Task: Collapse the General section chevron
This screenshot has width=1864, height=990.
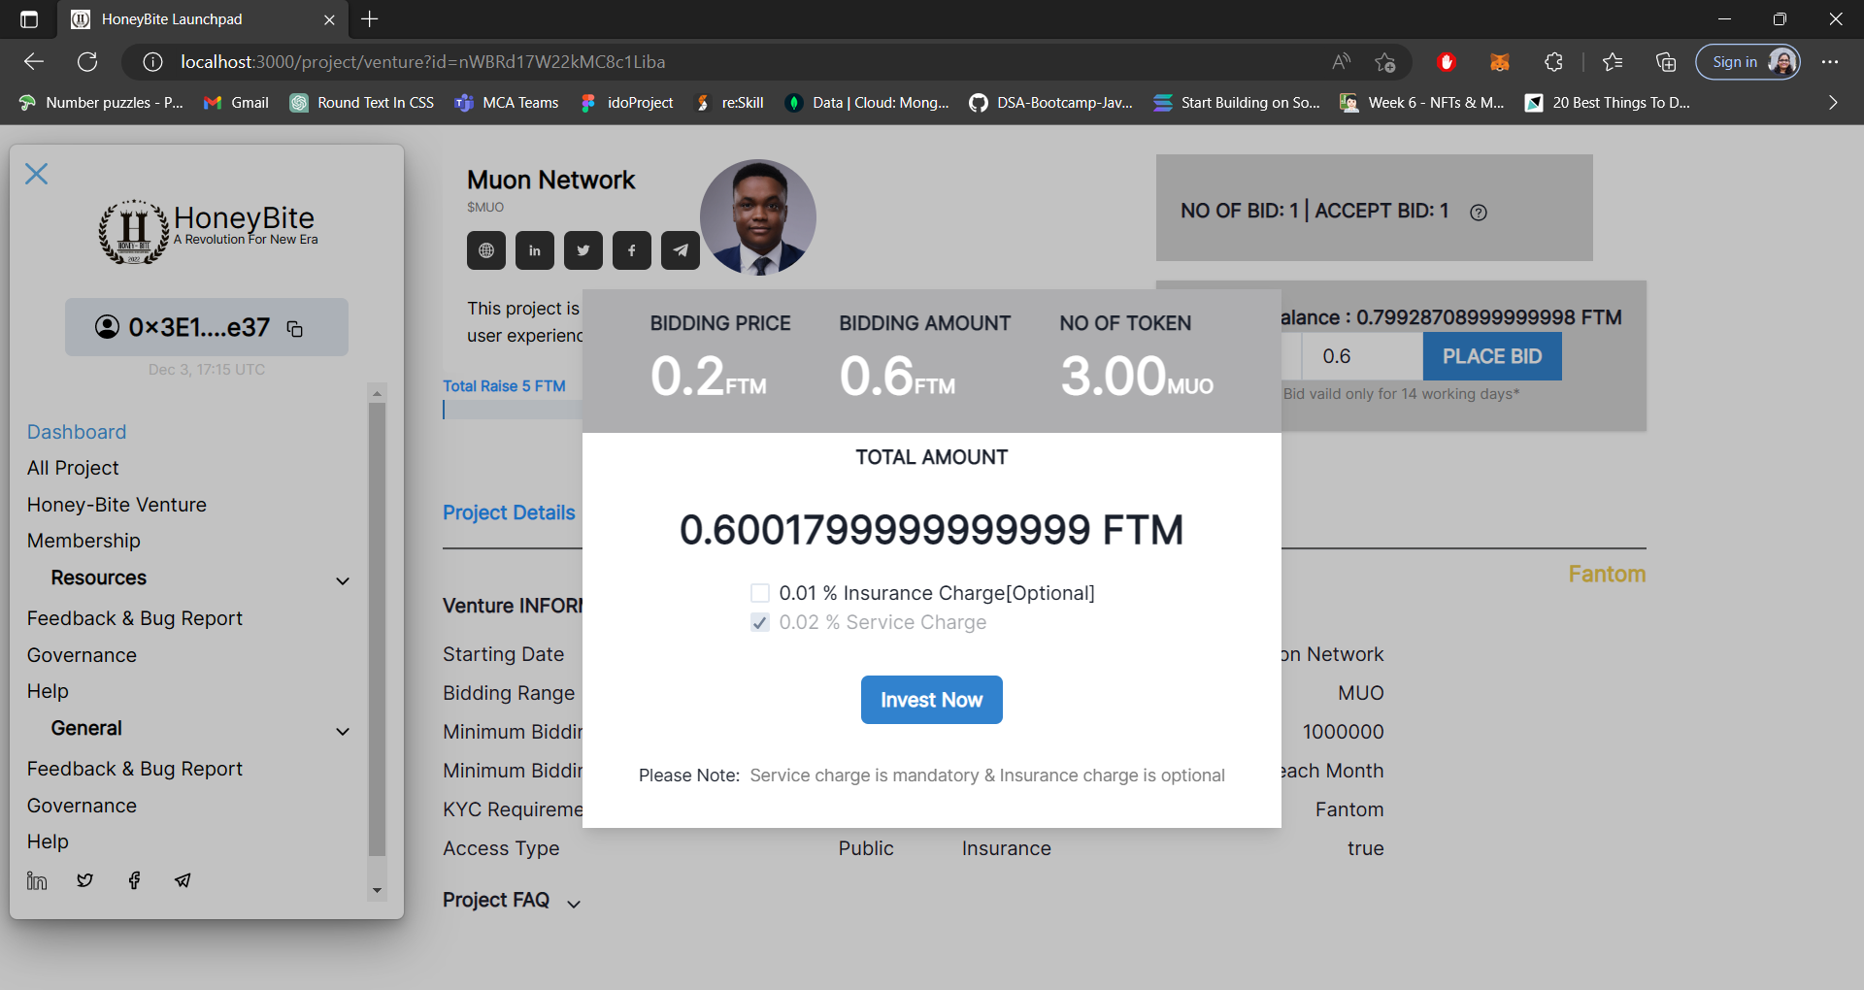Action: tap(343, 731)
